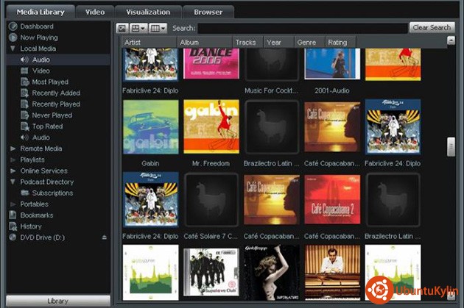Eject the DVD Drive (D:)

pyautogui.click(x=104, y=237)
